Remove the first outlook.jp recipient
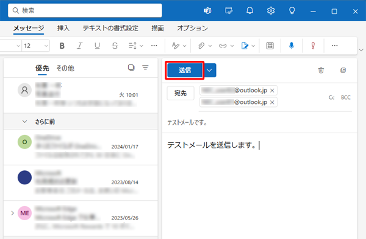 click(x=272, y=91)
